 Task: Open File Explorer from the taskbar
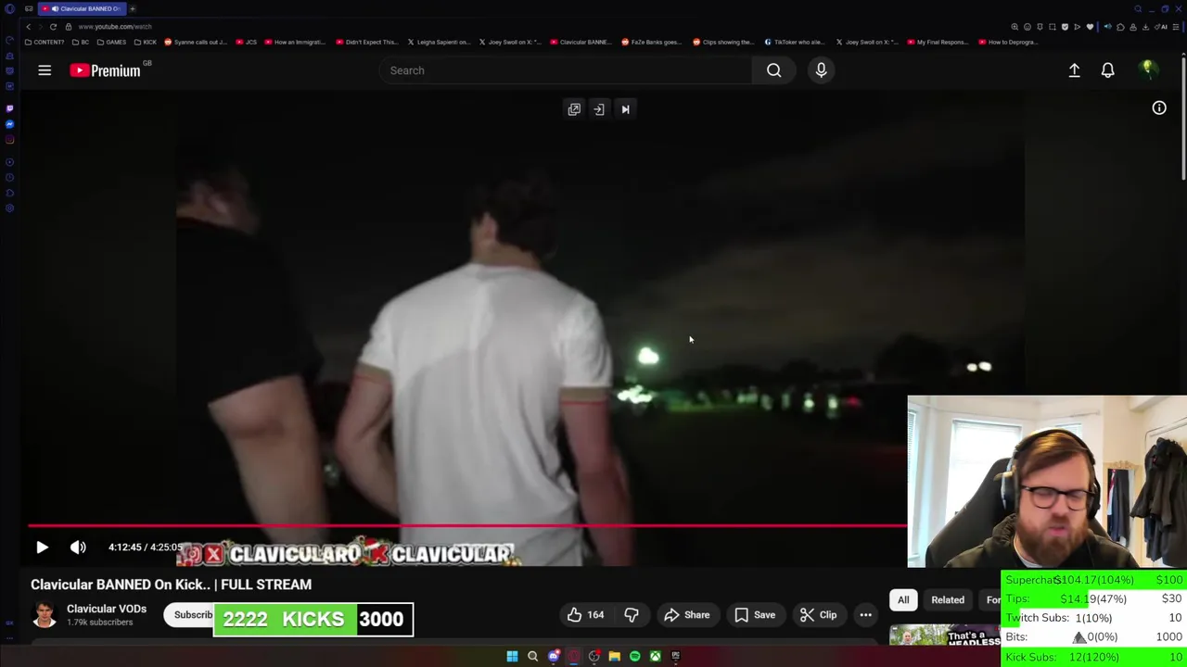[614, 657]
